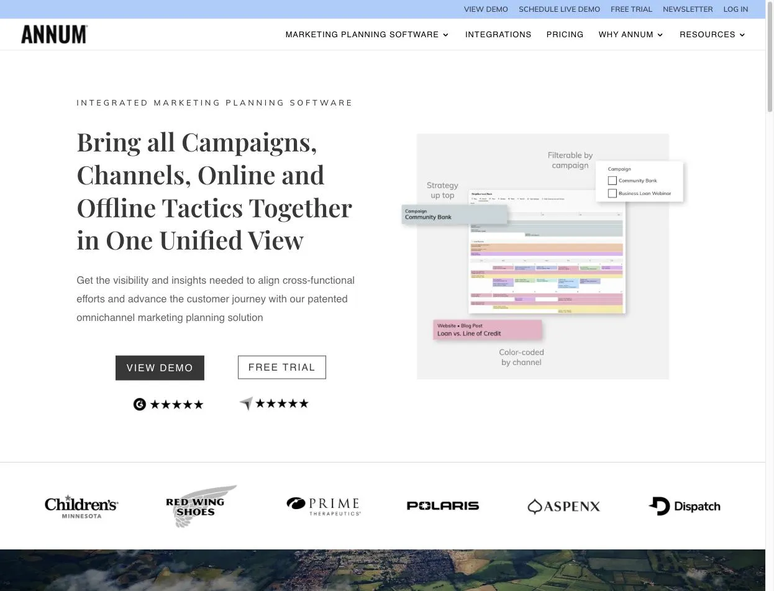Click Log In in top bar
Viewport: 774px width, 591px height.
pos(735,9)
